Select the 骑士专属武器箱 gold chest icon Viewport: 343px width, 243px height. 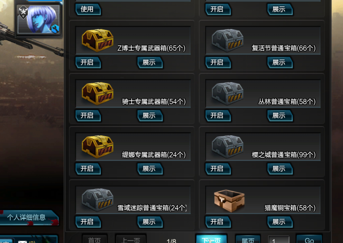click(x=98, y=93)
